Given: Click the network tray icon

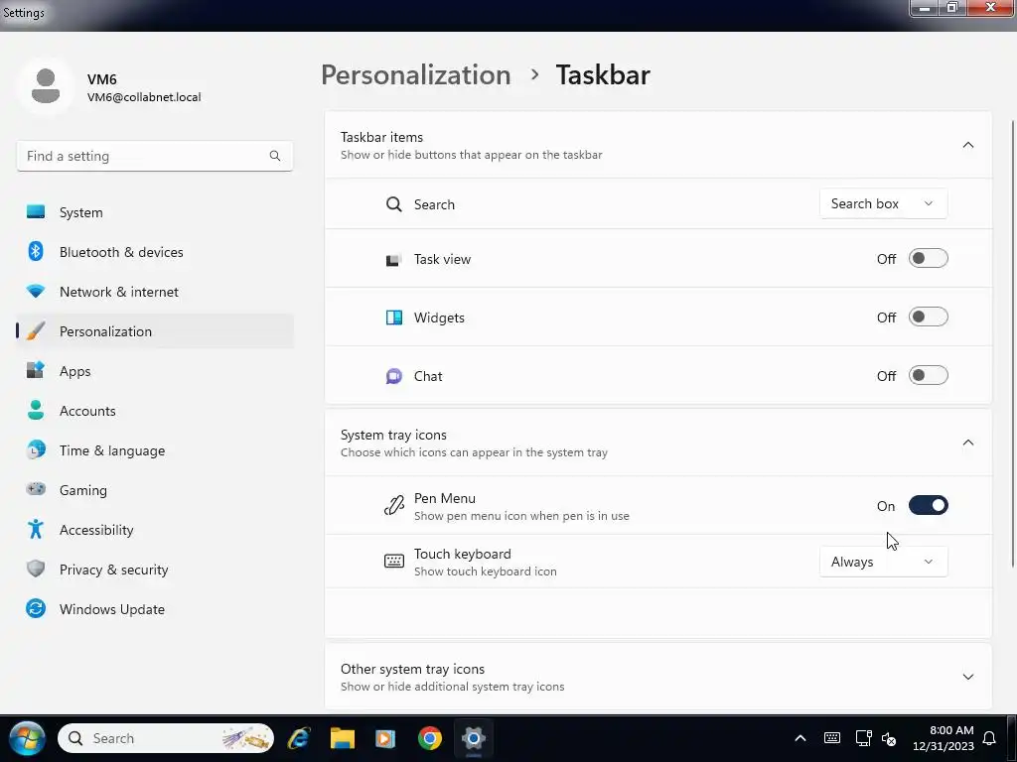Looking at the screenshot, I should 863,738.
